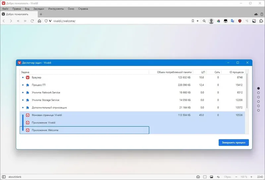This screenshot has height=180, width=265.
Task: Select the Утилита: Storage Service row
Action: [132, 100]
